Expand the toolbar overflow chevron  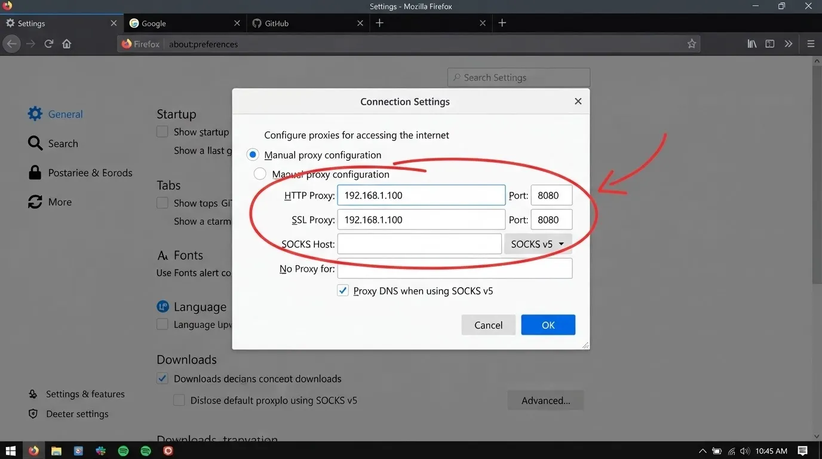pyautogui.click(x=789, y=44)
